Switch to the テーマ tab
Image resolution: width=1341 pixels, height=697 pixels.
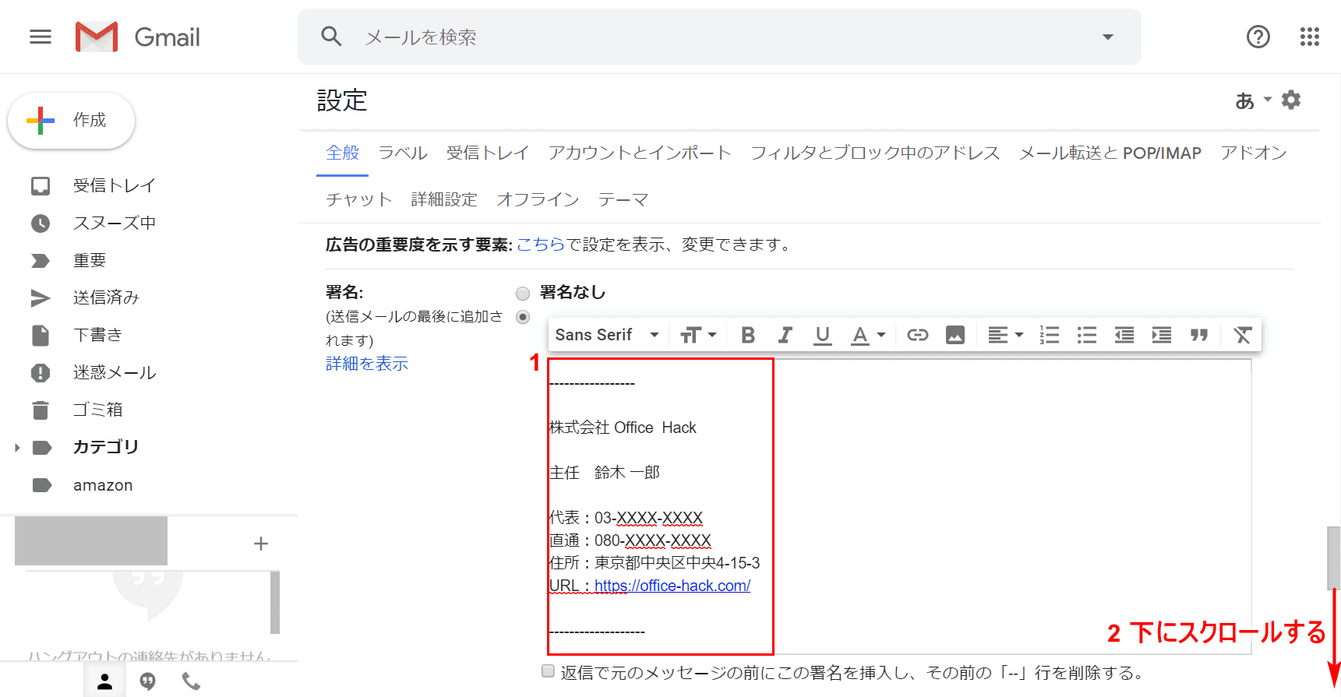(623, 199)
